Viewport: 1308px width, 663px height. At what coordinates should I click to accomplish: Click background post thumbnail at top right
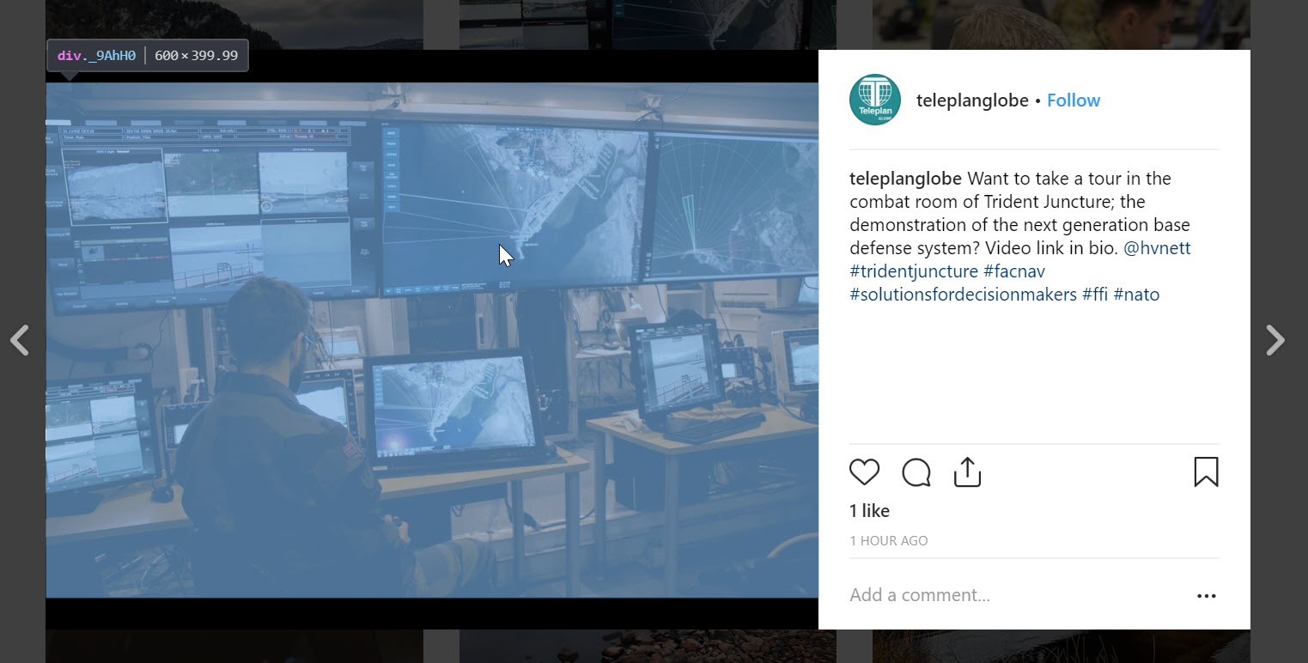(1062, 24)
